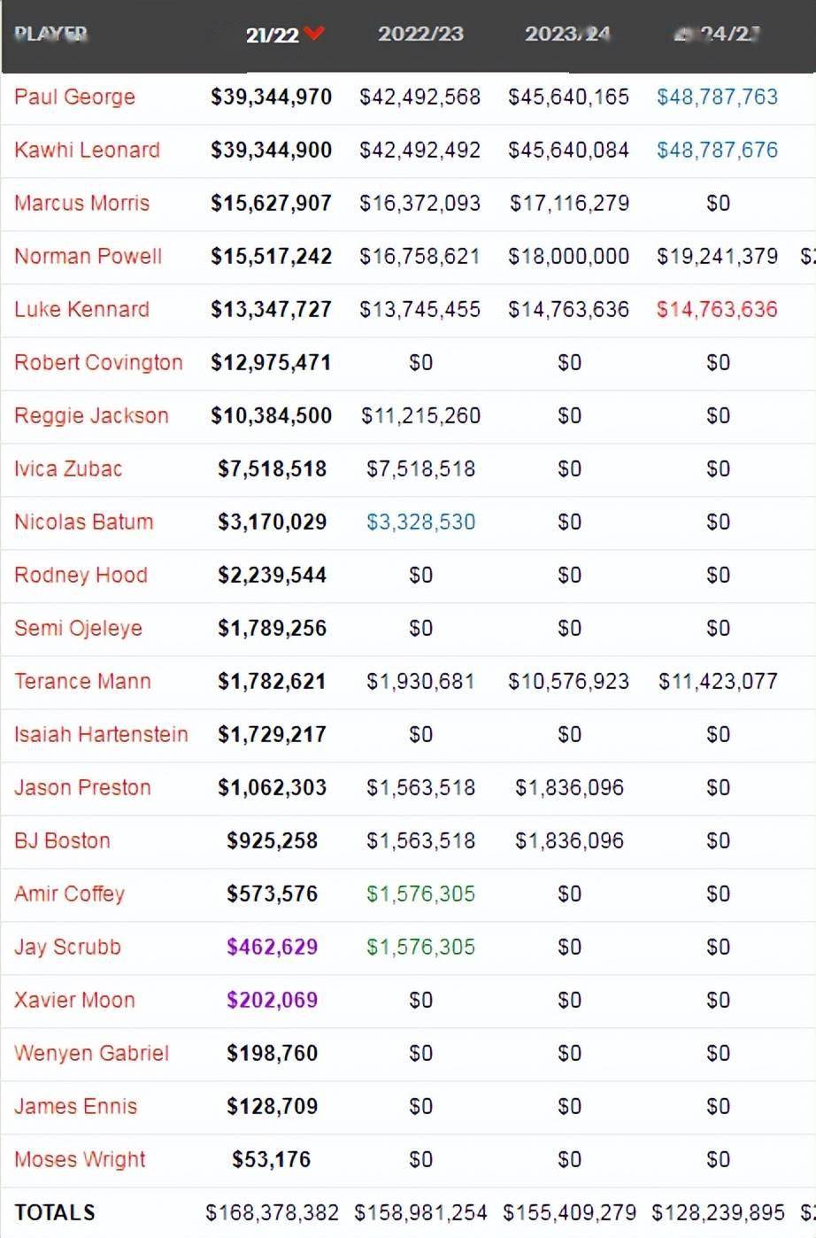Click the red sort arrow beside 21/22
Viewport: 816px width, 1238px height.
pos(313,34)
